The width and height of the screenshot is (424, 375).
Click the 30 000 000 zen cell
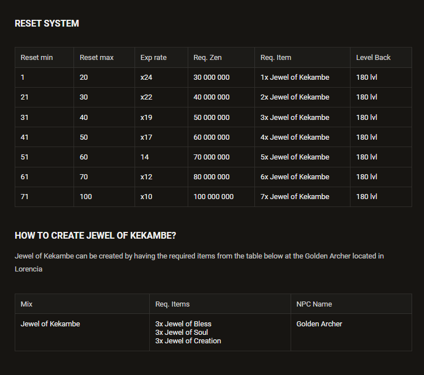pos(221,77)
